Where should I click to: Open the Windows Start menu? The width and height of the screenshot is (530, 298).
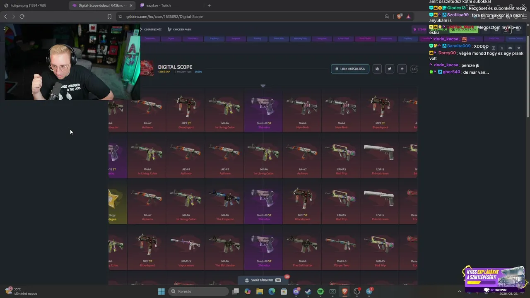coord(161,291)
